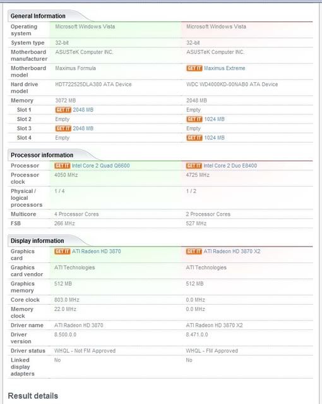Select the General Information section header

(x=38, y=16)
